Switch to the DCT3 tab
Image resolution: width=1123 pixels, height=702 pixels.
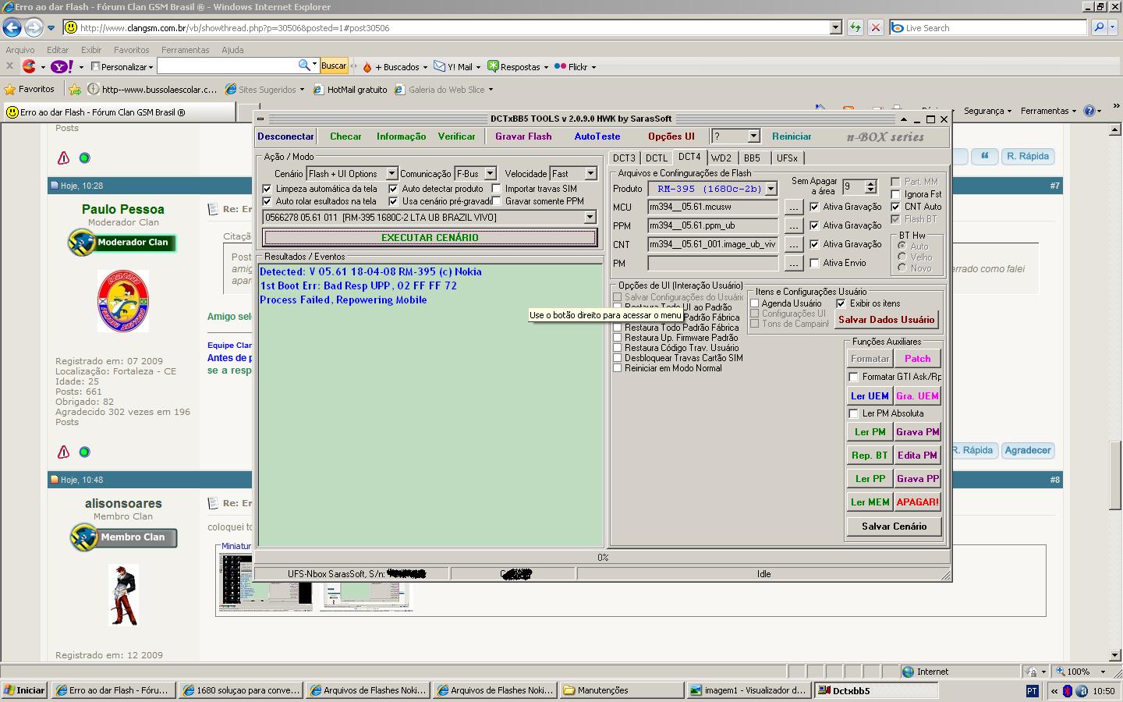(x=624, y=158)
